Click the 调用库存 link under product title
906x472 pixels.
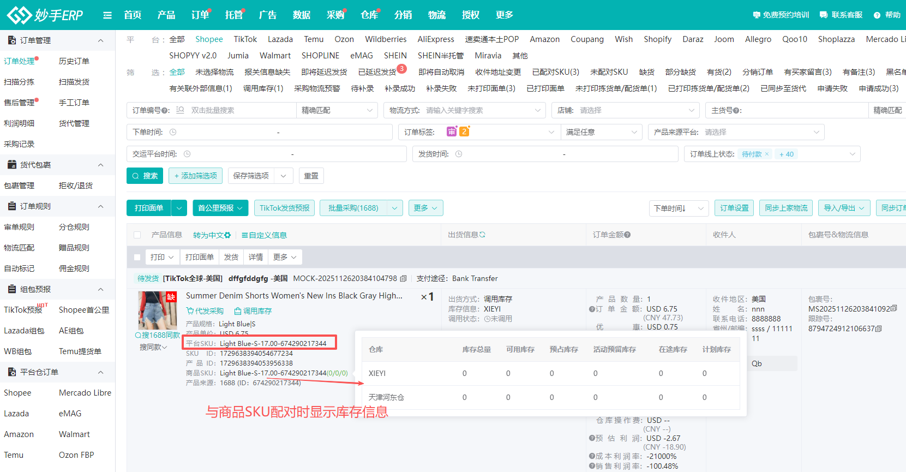click(253, 311)
